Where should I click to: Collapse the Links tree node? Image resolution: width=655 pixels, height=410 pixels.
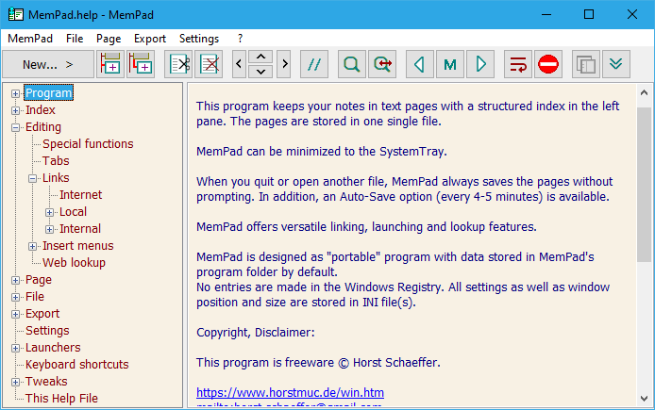coord(33,178)
